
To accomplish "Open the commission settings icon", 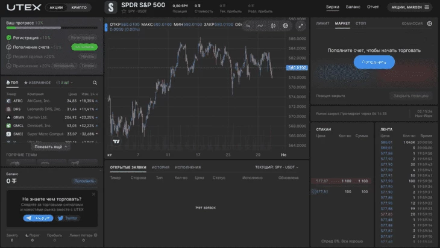I will click(430, 23).
